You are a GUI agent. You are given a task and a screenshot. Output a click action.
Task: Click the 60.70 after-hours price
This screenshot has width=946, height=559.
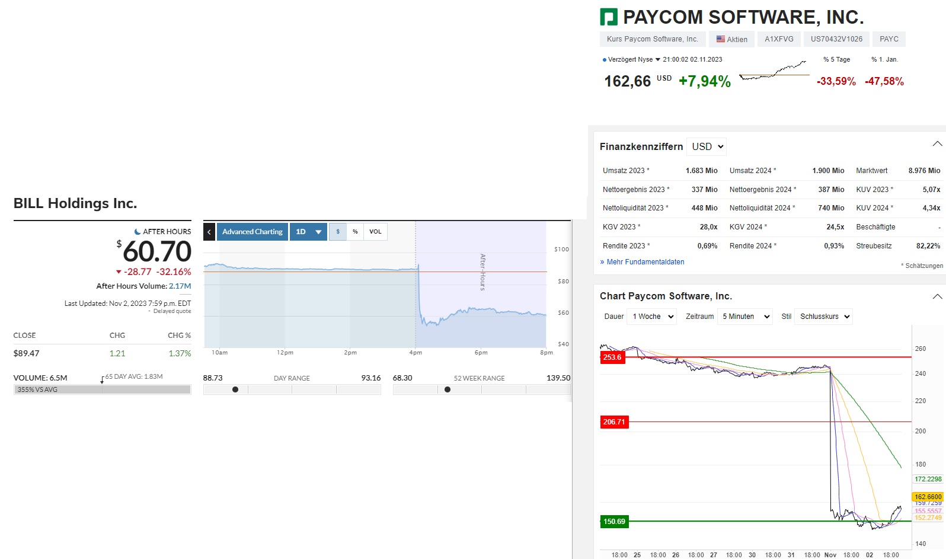157,251
